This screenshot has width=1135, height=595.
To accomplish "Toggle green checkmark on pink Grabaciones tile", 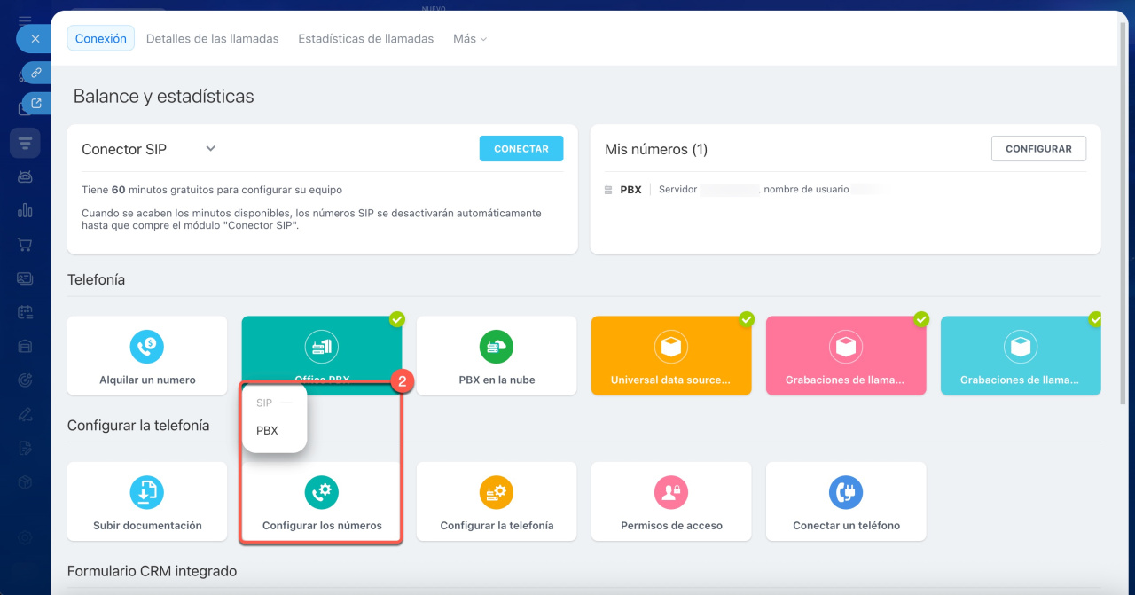I will pos(921,318).
